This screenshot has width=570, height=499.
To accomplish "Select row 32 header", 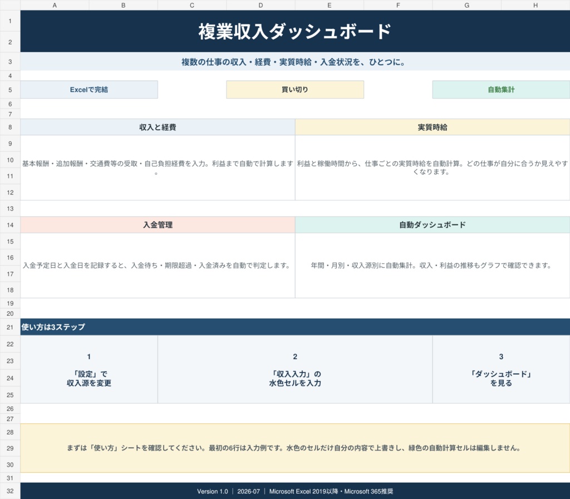I will click(x=10, y=491).
